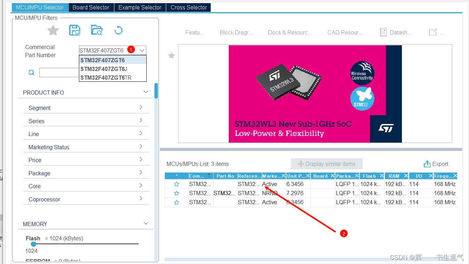The width and height of the screenshot is (469, 264).
Task: Reset all filters with the circular arrow icon
Action: pos(118,31)
